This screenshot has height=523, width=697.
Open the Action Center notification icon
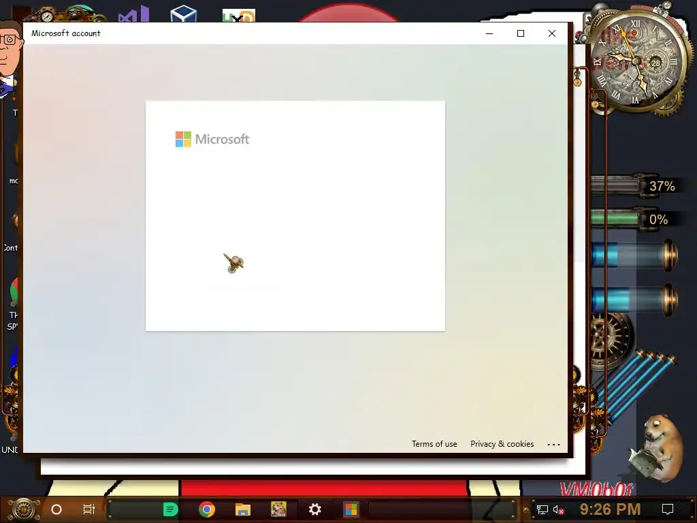point(668,509)
